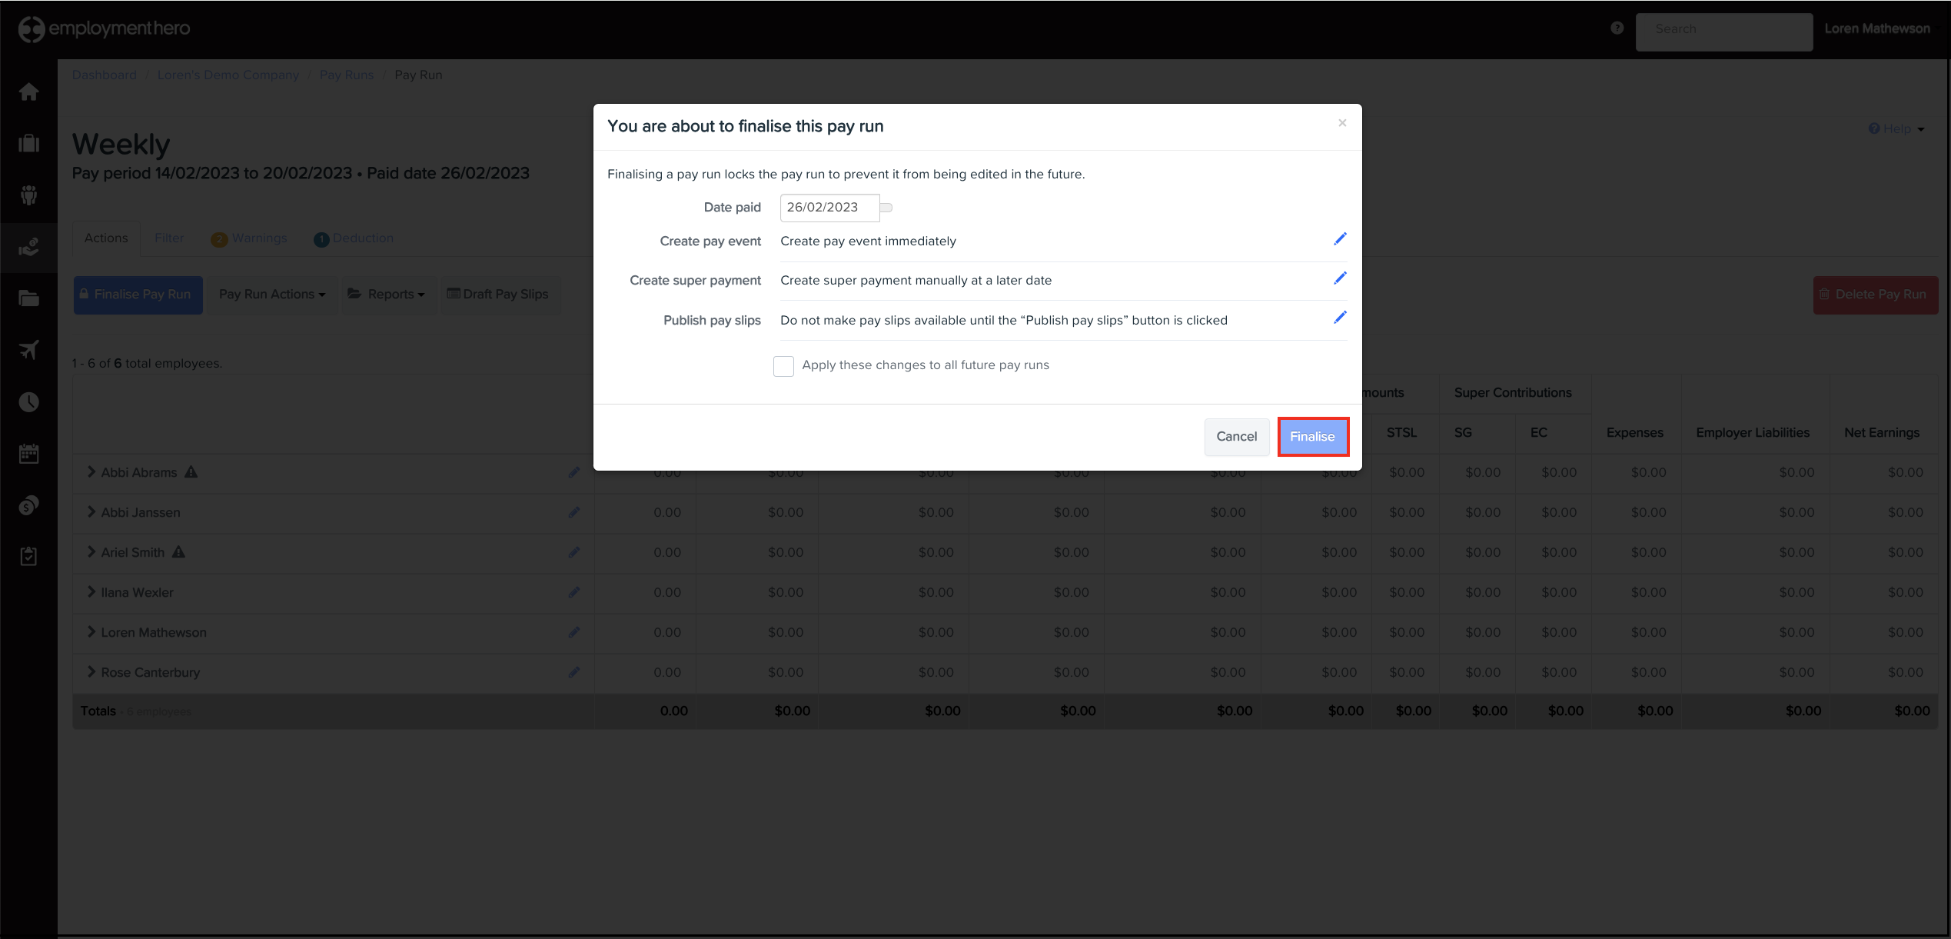This screenshot has height=939, width=1951.
Task: Click pencil icon for Create pay event
Action: pos(1340,239)
